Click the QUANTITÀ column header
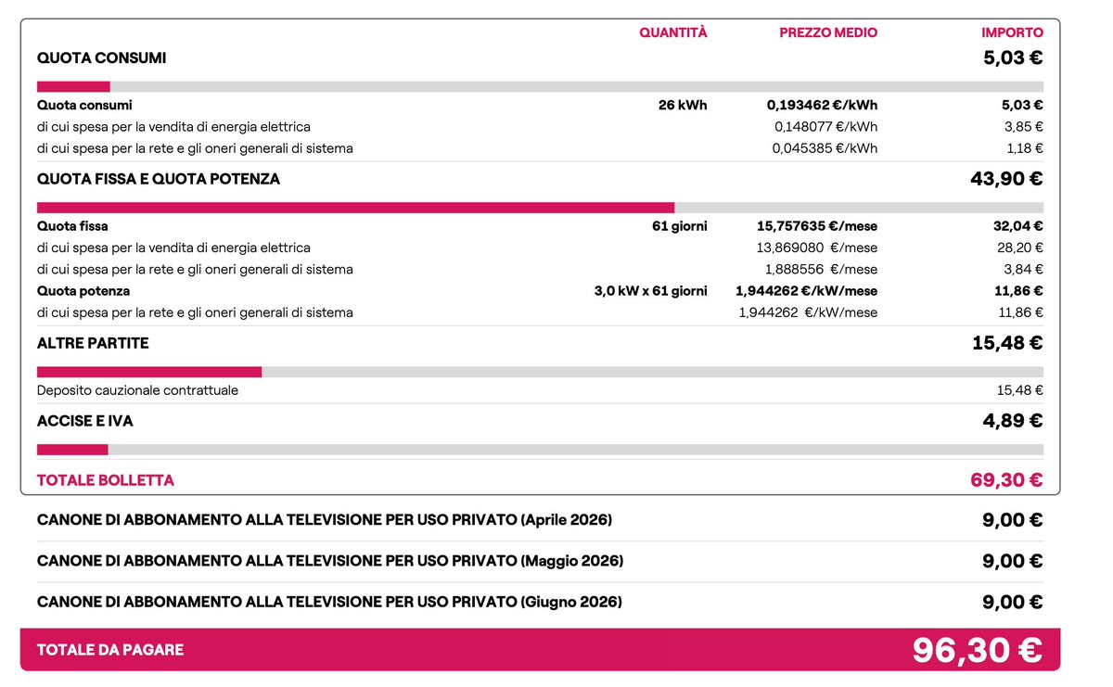Image resolution: width=1113 pixels, height=687 pixels. tap(672, 32)
